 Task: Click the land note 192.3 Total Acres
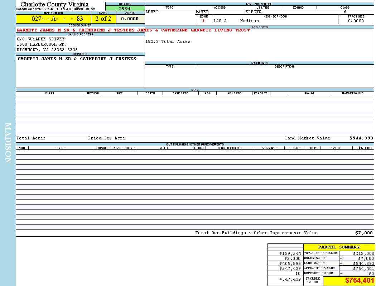click(168, 41)
